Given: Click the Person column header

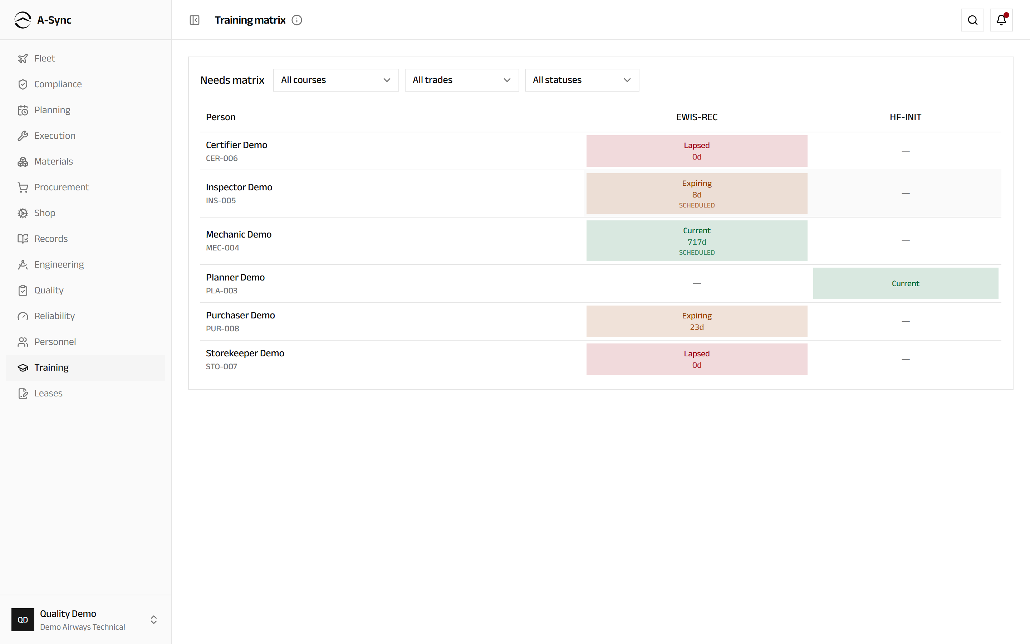Looking at the screenshot, I should click(220, 117).
